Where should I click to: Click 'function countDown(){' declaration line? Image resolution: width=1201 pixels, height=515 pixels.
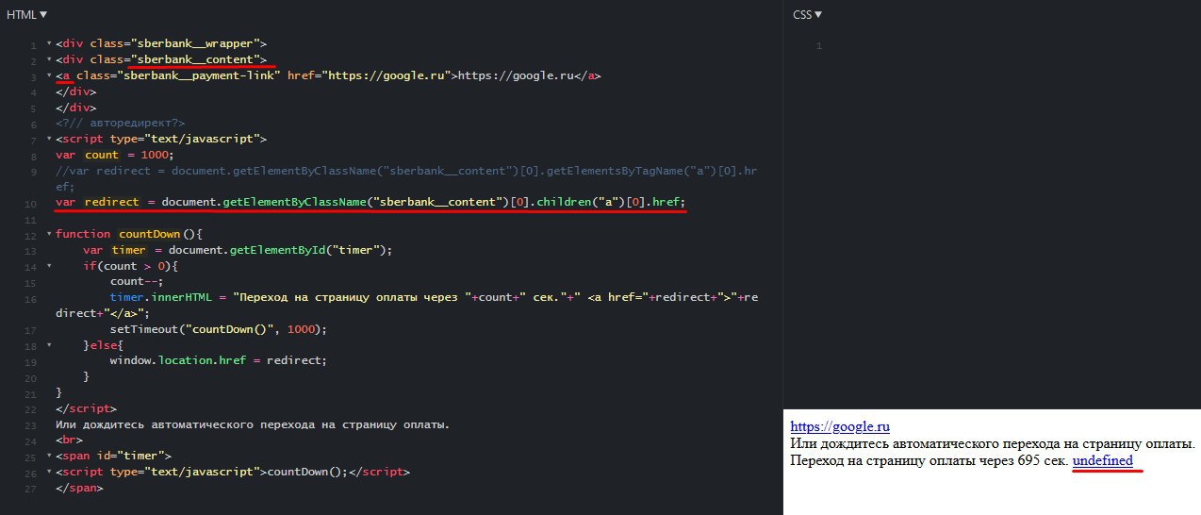pos(129,234)
